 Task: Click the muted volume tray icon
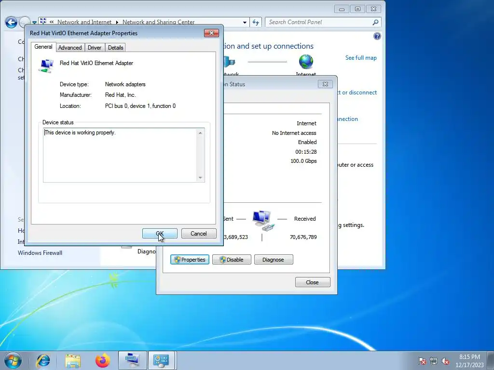(445, 361)
